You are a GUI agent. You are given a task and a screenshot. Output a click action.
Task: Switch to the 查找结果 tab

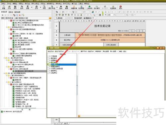pos(17,12)
